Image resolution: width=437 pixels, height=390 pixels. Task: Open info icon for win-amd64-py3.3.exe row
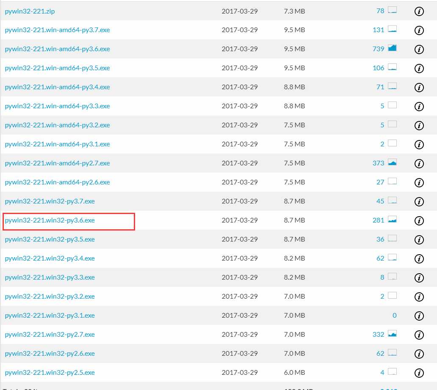(419, 106)
